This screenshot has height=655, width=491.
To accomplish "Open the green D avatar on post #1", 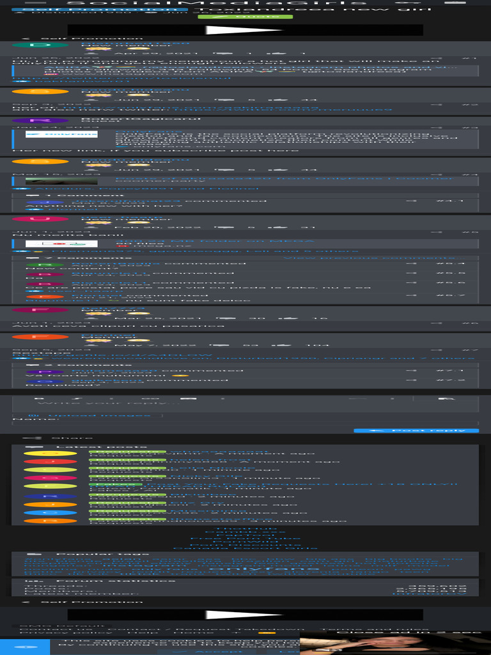I will [40, 45].
